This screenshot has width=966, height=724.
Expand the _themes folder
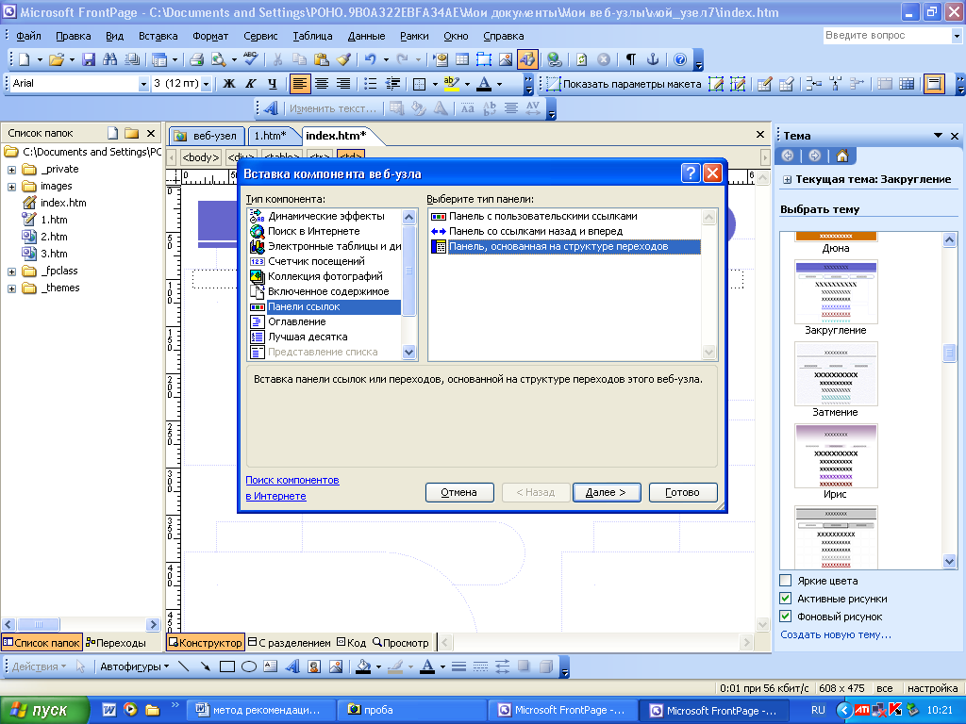(x=11, y=288)
